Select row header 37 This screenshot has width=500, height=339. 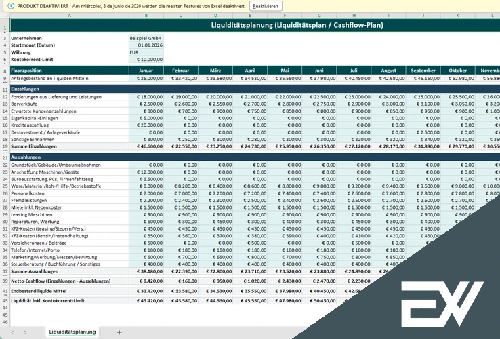click(5, 271)
